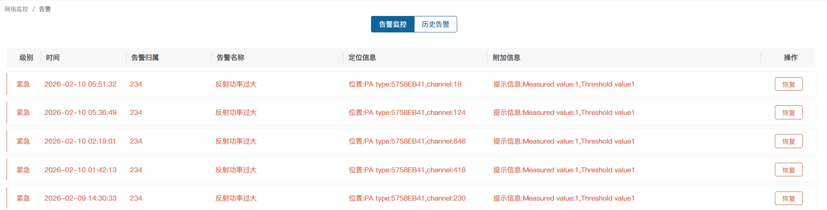827x210 pixels.
Task: Click 反射功率过大 in the channel:18 row
Action: [236, 84]
